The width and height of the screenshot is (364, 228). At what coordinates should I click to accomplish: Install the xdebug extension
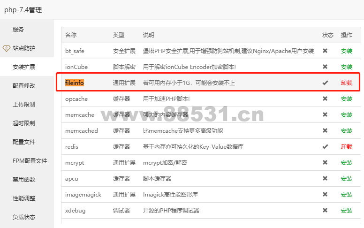click(347, 211)
